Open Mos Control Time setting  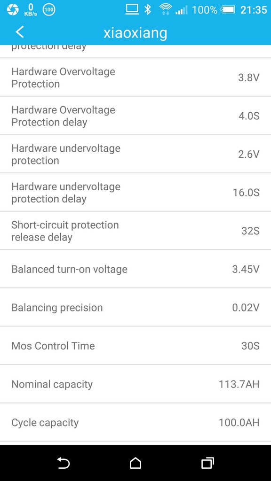tap(135, 346)
